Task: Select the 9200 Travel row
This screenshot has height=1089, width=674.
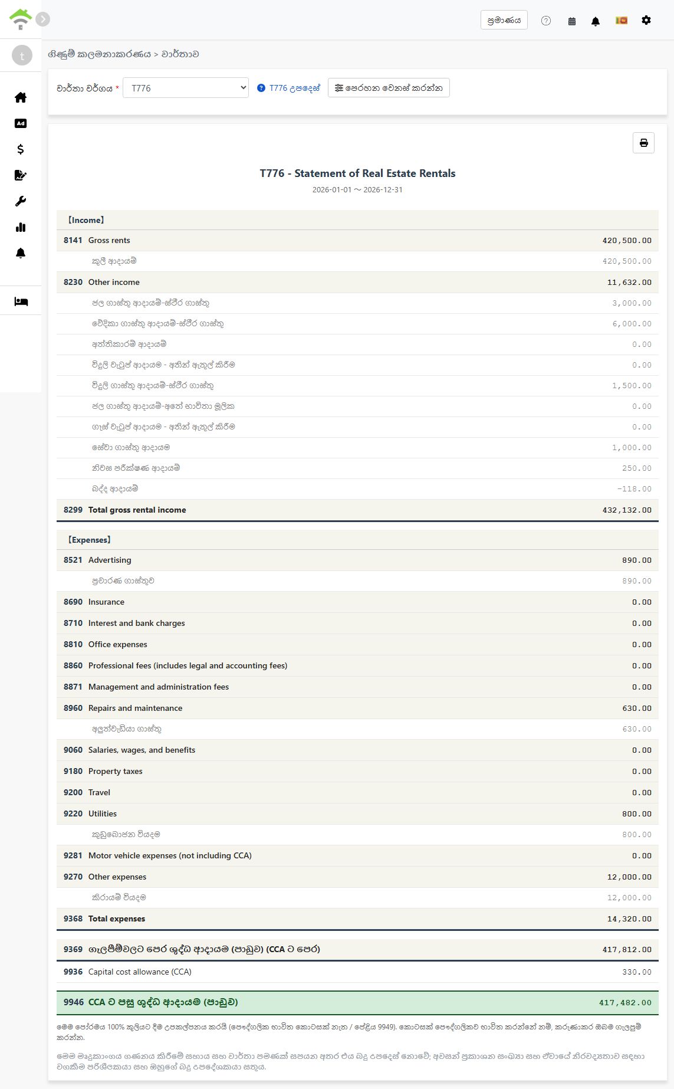Action: coord(357,792)
